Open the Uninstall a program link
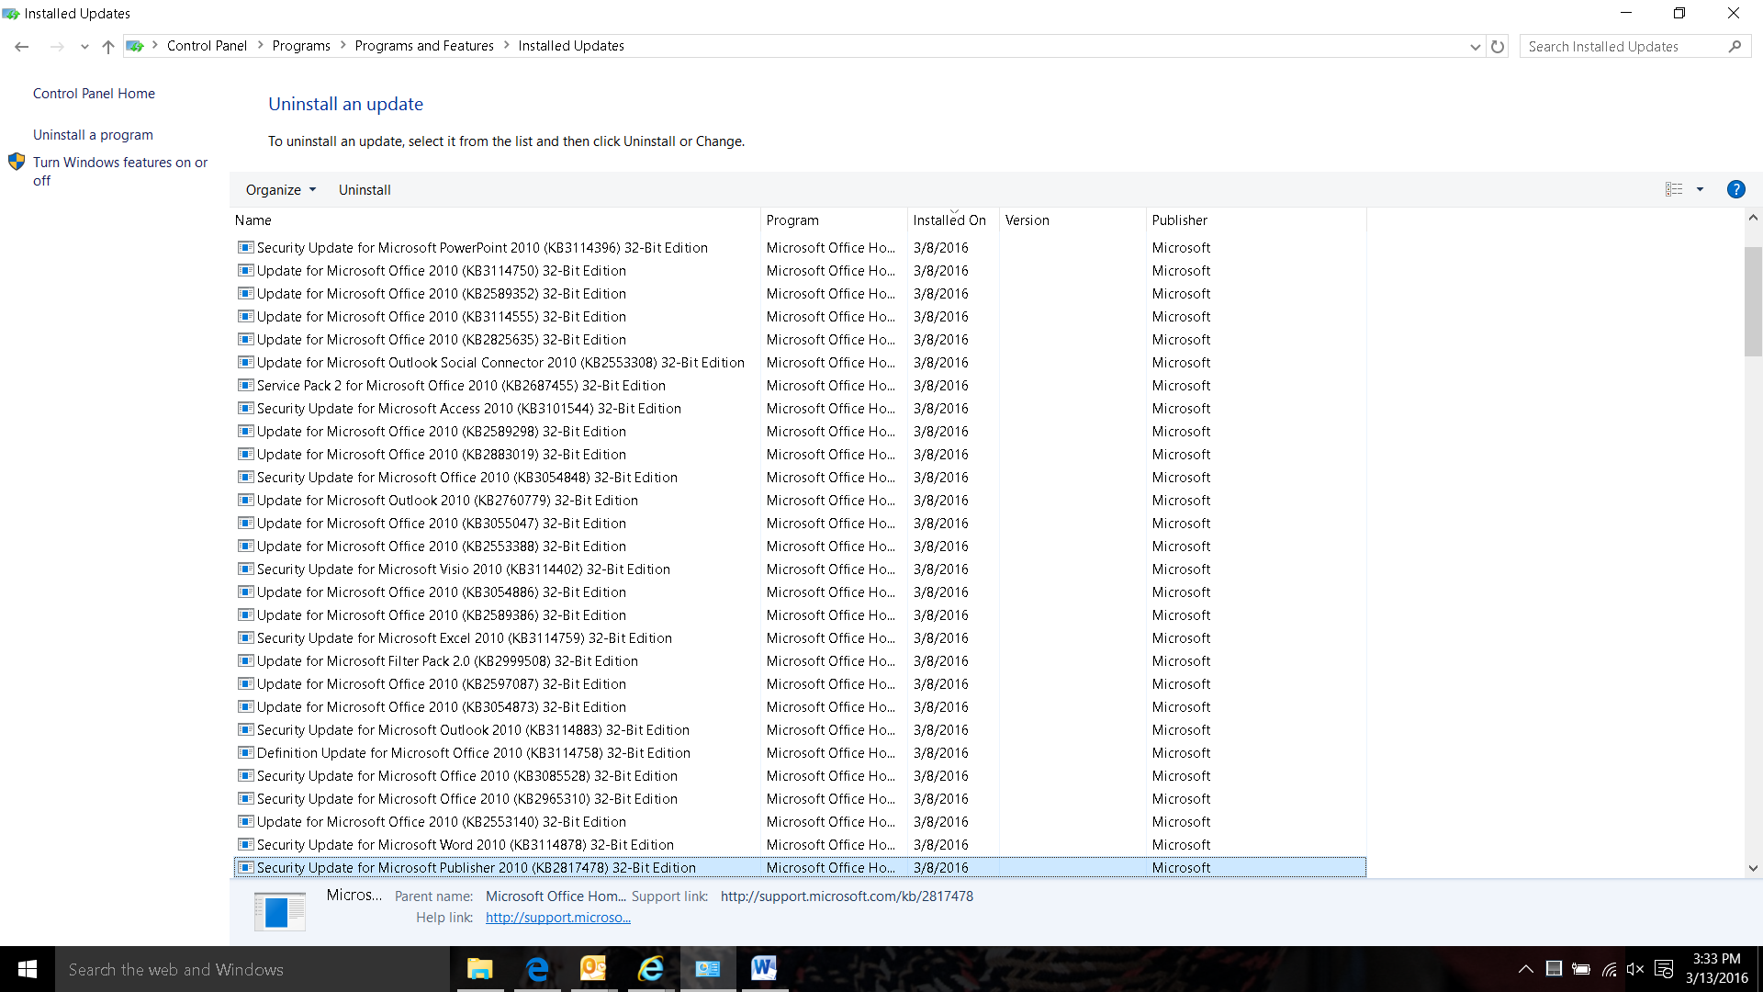1763x992 pixels. coord(93,135)
